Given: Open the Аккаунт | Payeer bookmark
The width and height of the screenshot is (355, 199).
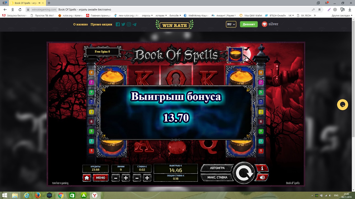Looking at the screenshot, I should pos(224,16).
